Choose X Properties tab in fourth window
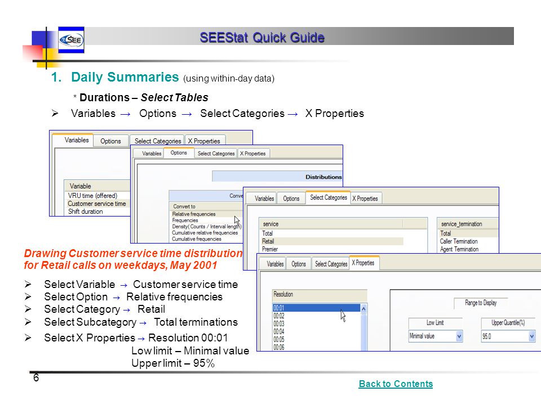This screenshot has width=541, height=405. point(365,263)
